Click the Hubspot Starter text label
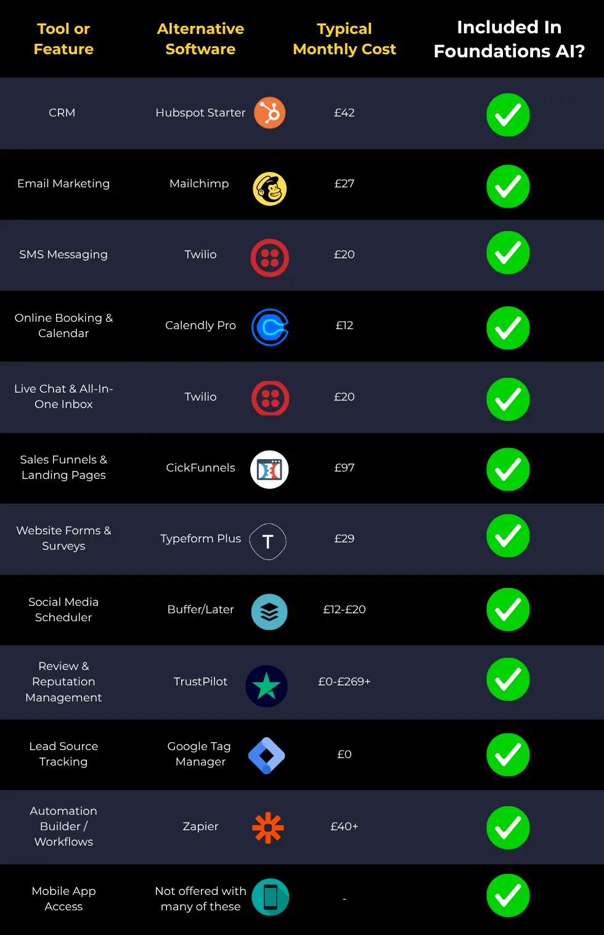The image size is (604, 935). [x=200, y=113]
